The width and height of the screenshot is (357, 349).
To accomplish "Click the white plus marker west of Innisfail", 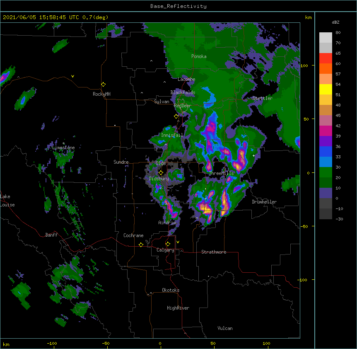I will 115,125.
